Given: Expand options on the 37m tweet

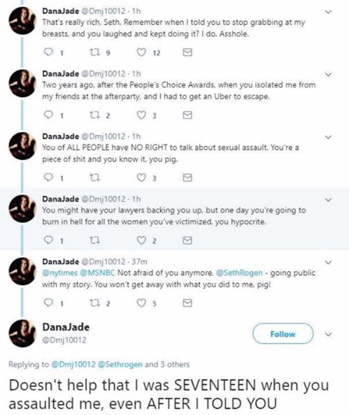Looking at the screenshot, I should pos(328,263).
